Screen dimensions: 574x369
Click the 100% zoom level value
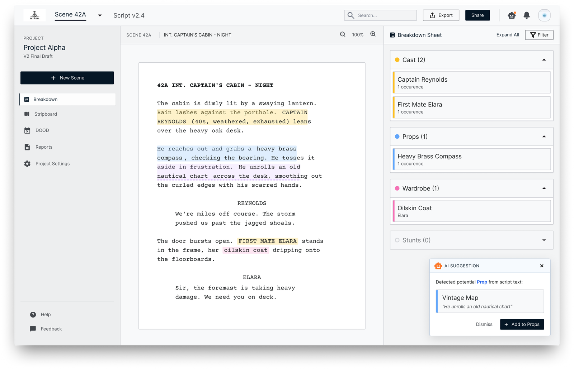tap(358, 35)
